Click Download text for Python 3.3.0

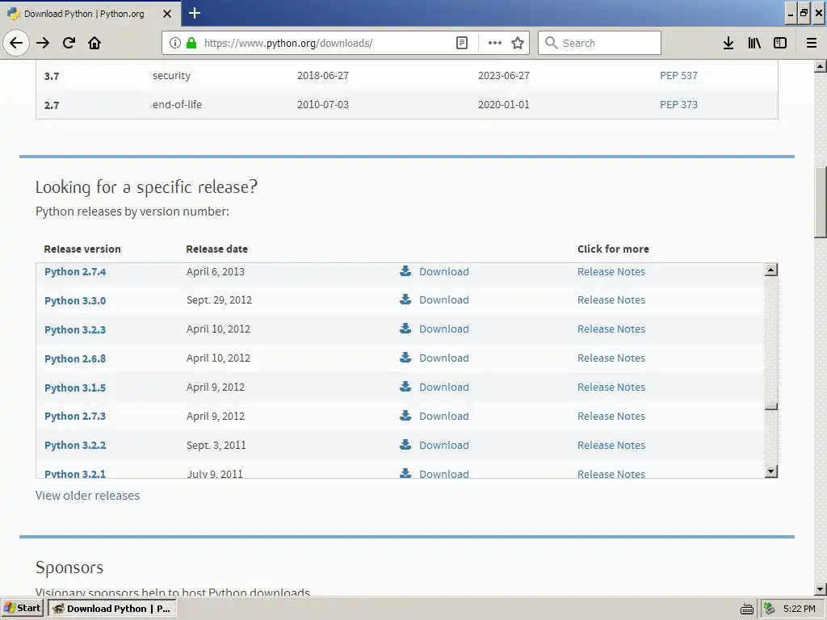click(443, 300)
